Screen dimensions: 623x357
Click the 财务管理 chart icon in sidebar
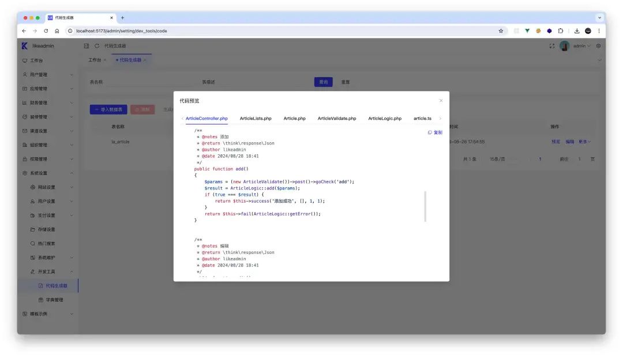[x=25, y=102]
